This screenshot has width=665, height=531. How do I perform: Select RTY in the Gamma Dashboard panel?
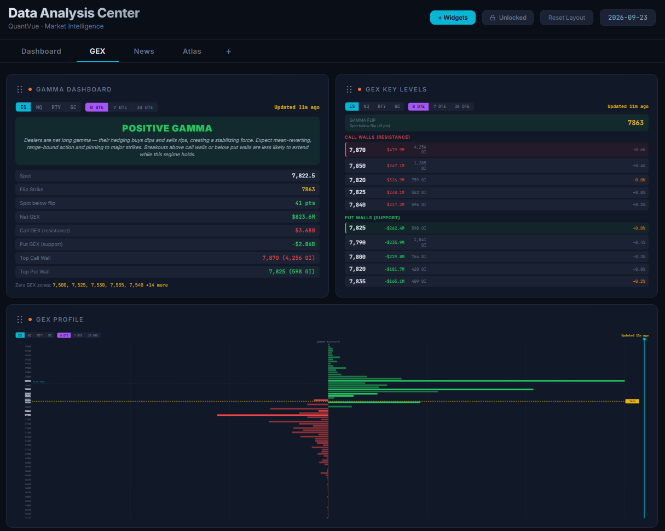click(x=56, y=107)
